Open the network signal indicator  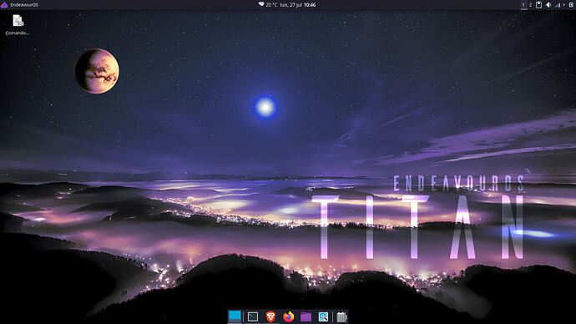click(558, 5)
